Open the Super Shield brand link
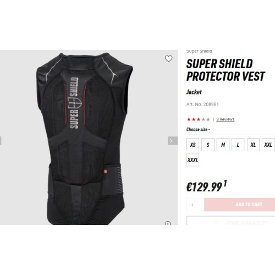This screenshot has width=275, height=275. 199,51
